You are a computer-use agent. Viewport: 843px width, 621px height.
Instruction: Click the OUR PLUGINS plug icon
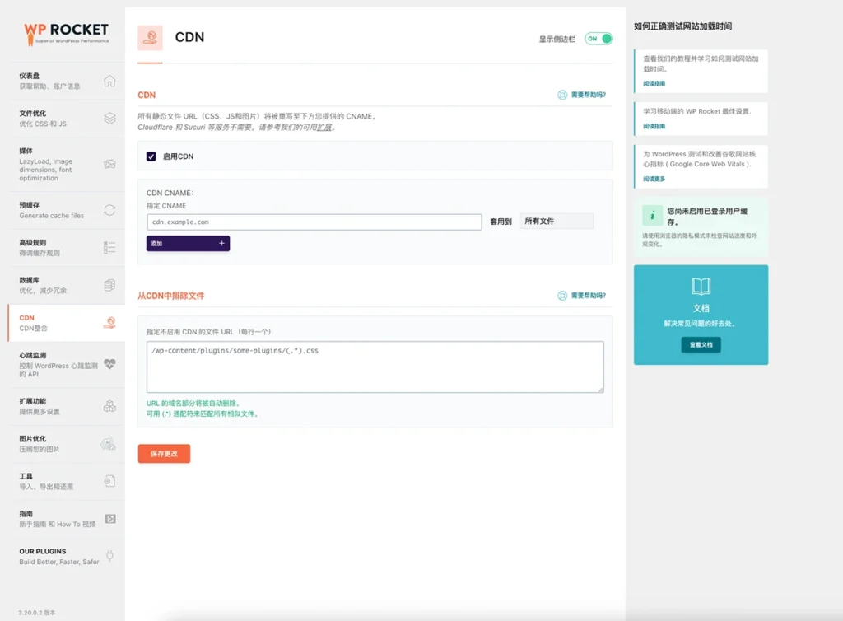point(109,556)
